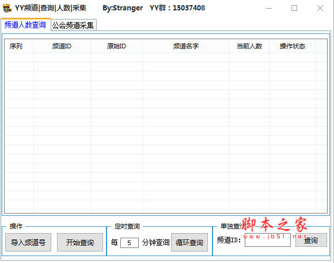This screenshot has width=334, height=263.
Task: Start query with 开始查询 button
Action: [80, 242]
